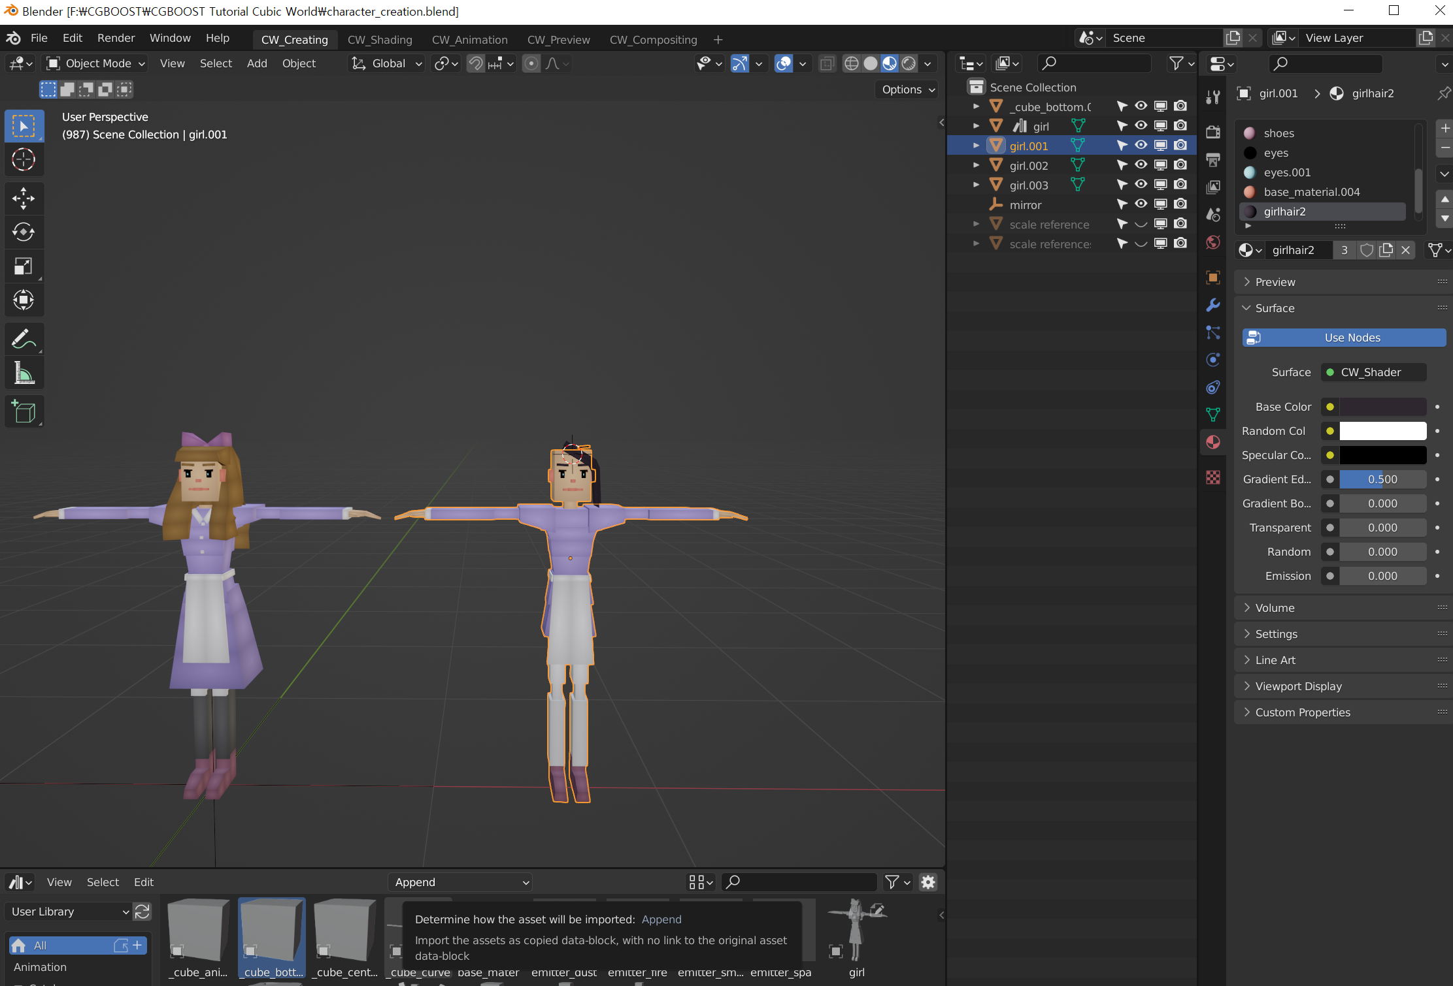Screen dimensions: 1453x986
Task: Choose the Add Cube tool
Action: pyautogui.click(x=24, y=411)
